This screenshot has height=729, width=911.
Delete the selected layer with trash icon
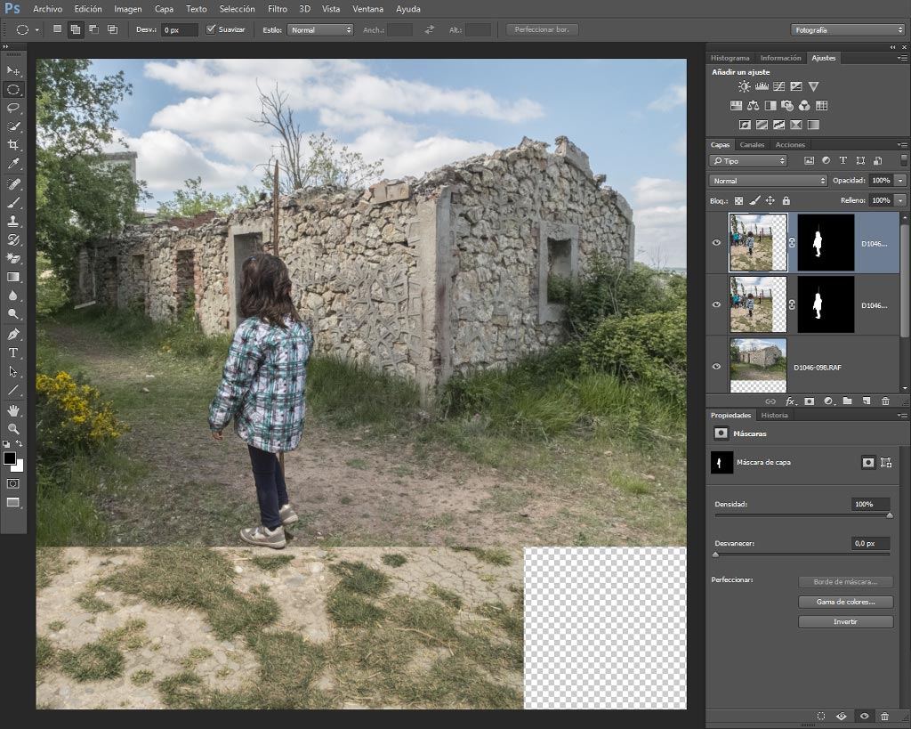(885, 401)
